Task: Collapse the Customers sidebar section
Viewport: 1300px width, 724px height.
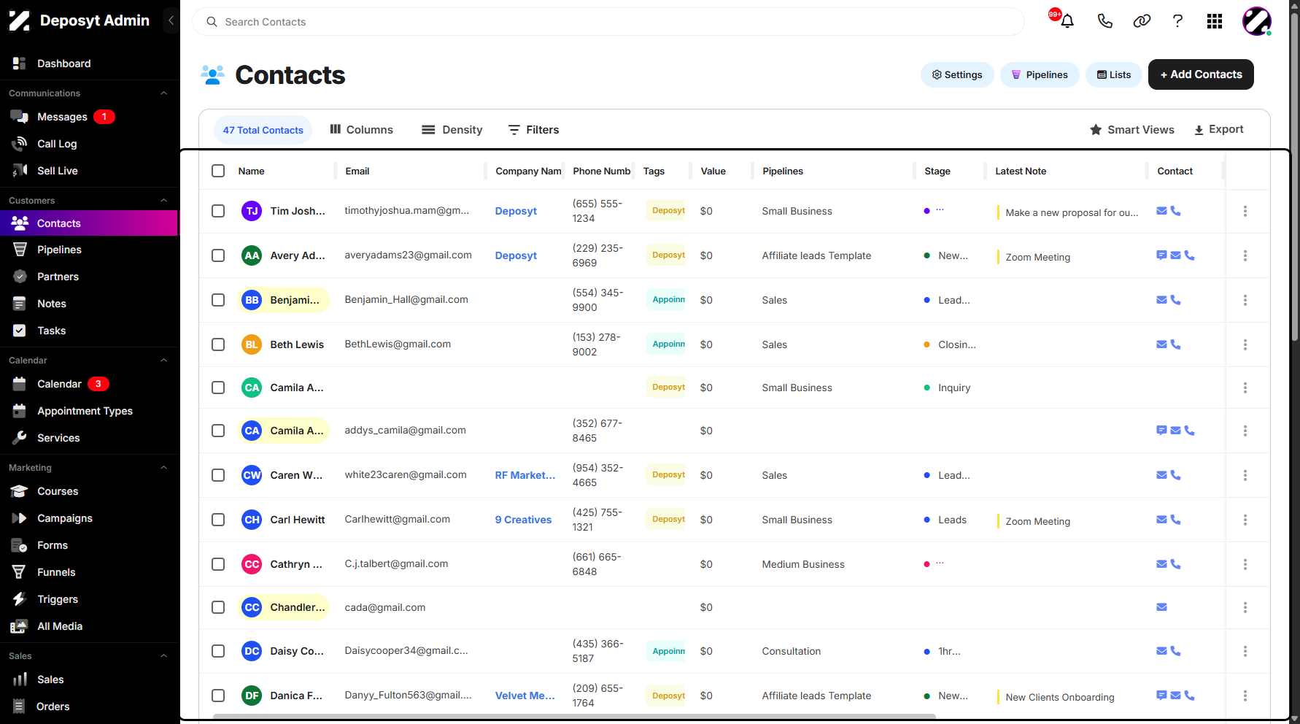Action: pyautogui.click(x=163, y=201)
